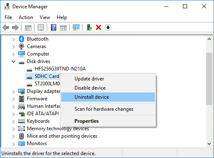Select the Bluetooth label
Viewport: 214px width, 158px height.
click(x=38, y=39)
